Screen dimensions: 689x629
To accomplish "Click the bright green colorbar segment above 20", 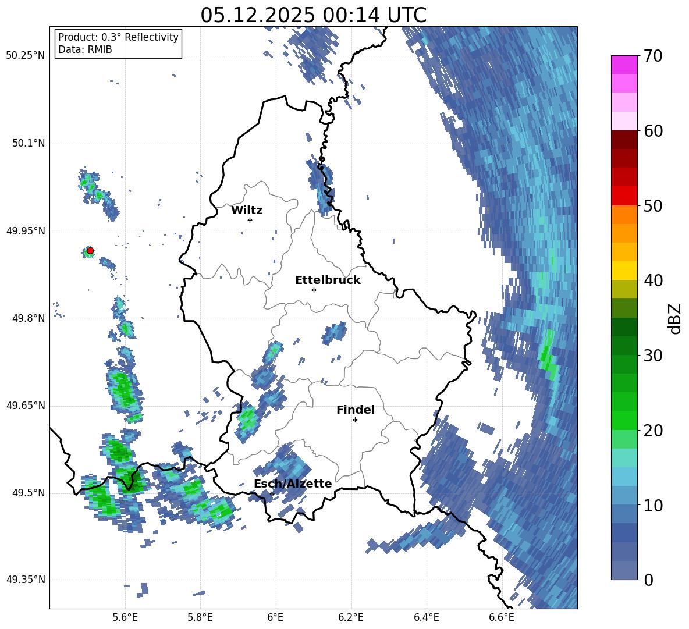I will [624, 420].
